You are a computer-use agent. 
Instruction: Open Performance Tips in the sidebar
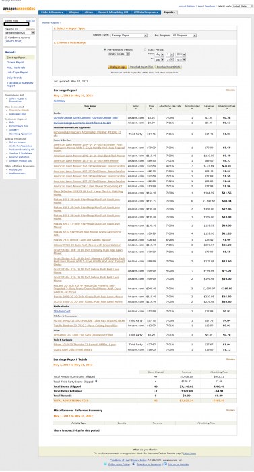(x=18, y=126)
